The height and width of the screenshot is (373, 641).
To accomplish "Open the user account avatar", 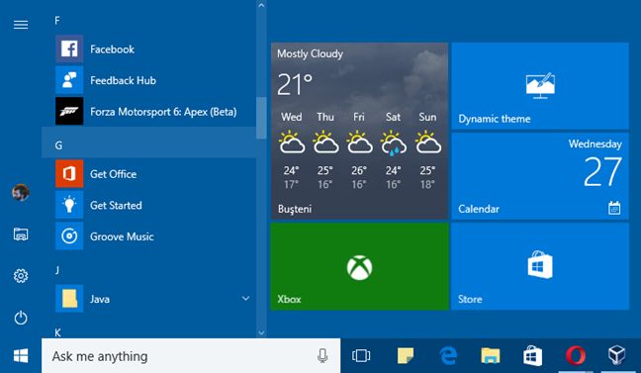I will click(21, 192).
